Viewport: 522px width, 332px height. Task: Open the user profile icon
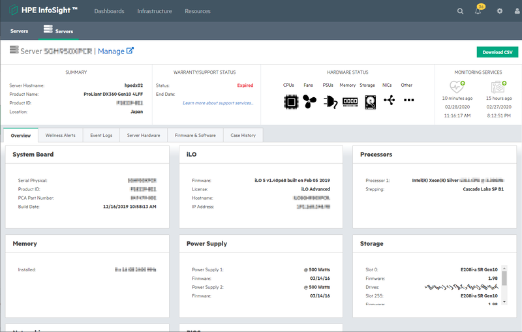[517, 11]
